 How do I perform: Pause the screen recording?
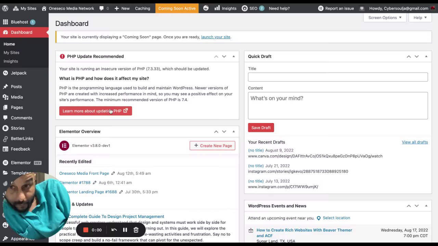coord(125,230)
